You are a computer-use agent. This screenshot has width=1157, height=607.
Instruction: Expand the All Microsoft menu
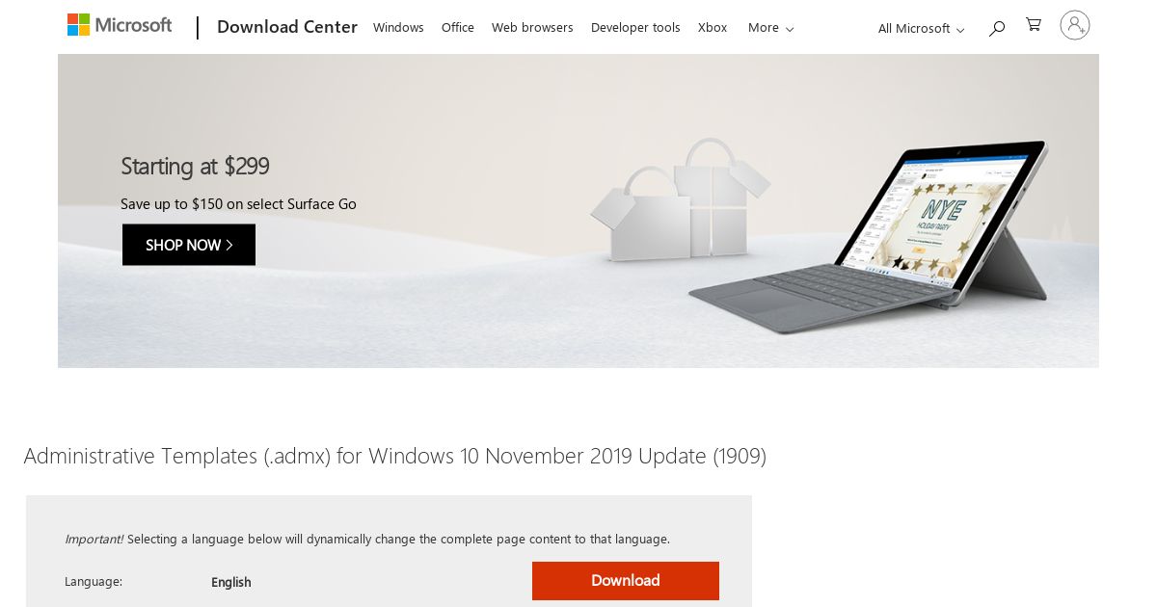tap(921, 29)
